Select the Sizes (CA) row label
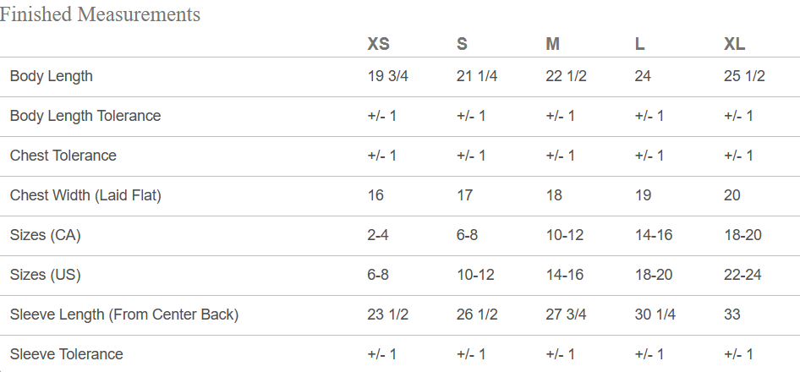800x372 pixels. tap(46, 235)
